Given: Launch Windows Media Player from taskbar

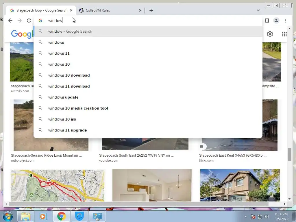Looking at the screenshot, I should [x=43, y=216].
